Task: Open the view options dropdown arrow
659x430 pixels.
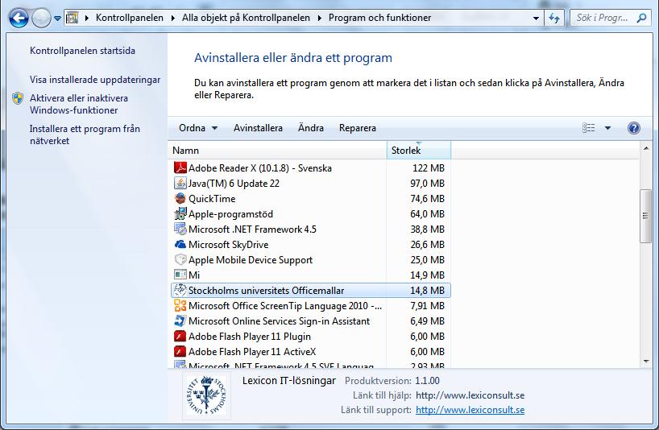Action: [607, 128]
